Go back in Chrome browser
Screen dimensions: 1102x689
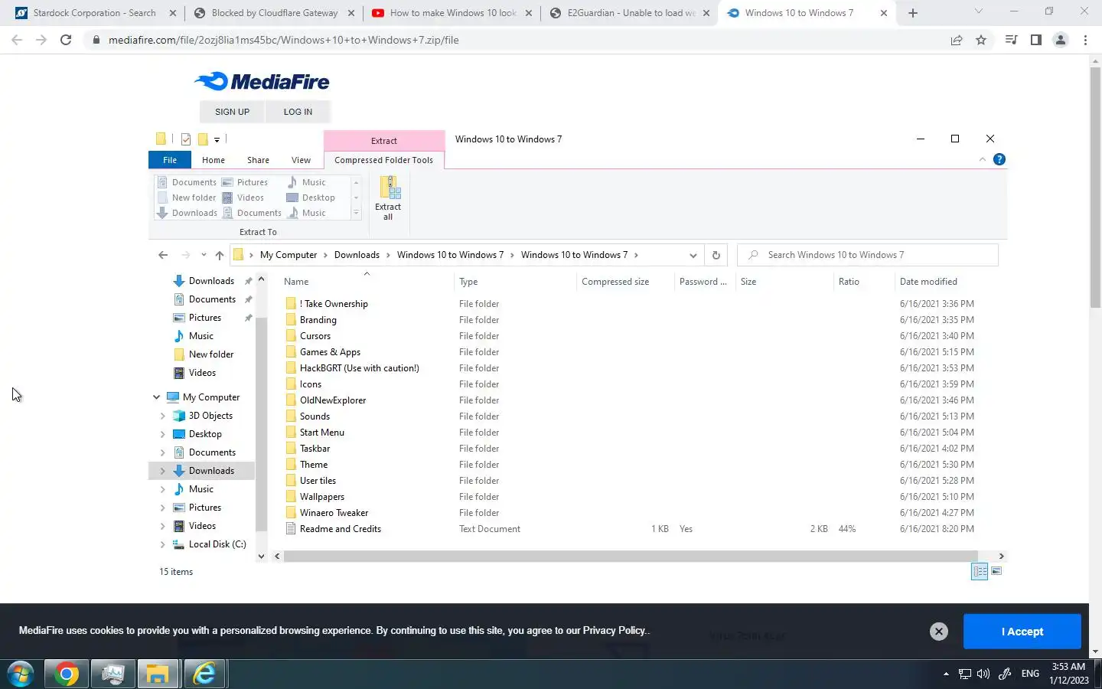click(x=17, y=40)
